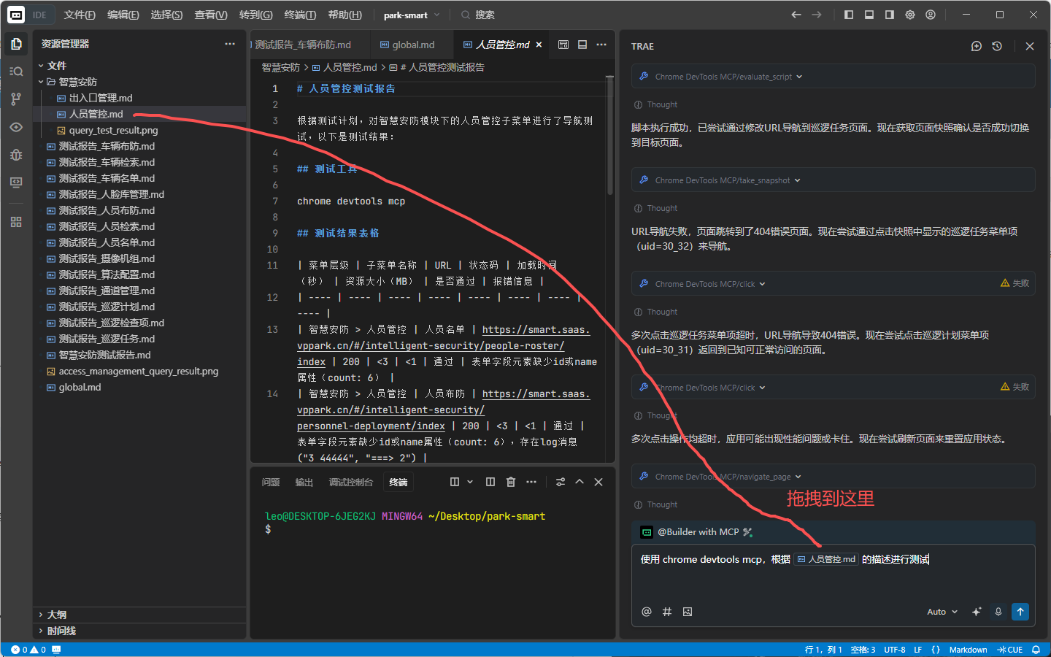Click the voice input microphone icon

(x=998, y=612)
